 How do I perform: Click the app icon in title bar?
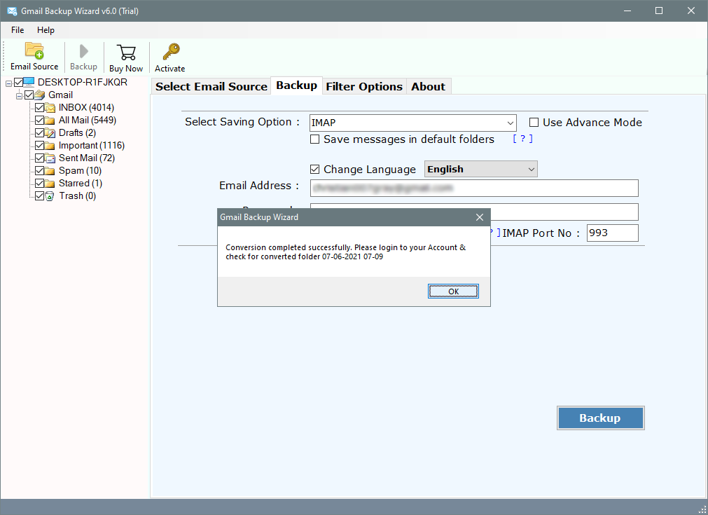(x=12, y=11)
